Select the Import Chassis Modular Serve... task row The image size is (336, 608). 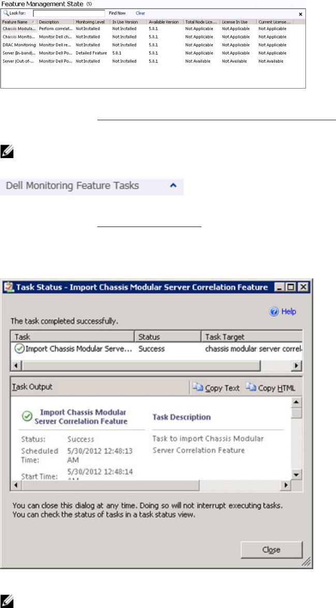click(x=156, y=349)
